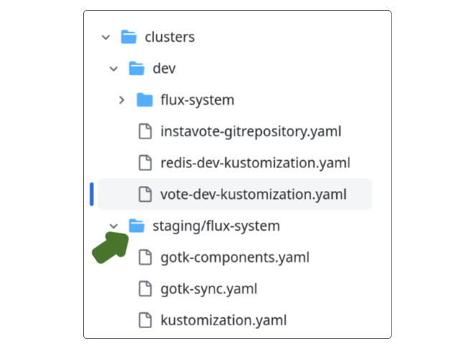
Task: Collapse the staging/flux-system chevron
Action: point(113,226)
